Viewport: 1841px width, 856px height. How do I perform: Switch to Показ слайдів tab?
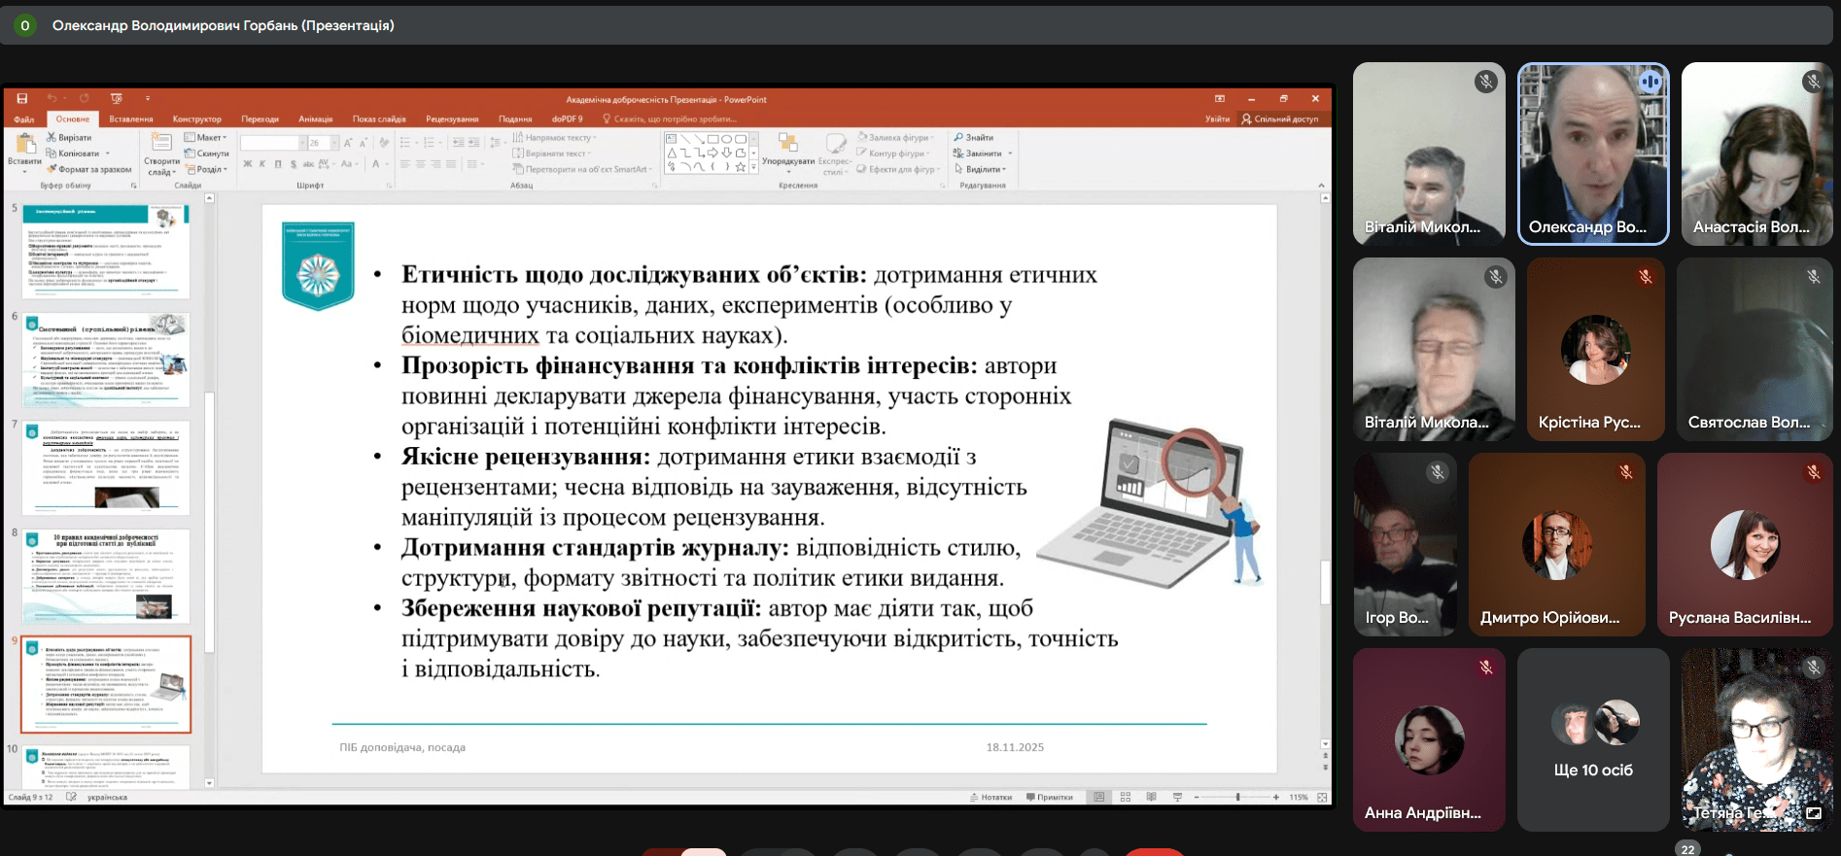pos(379,119)
